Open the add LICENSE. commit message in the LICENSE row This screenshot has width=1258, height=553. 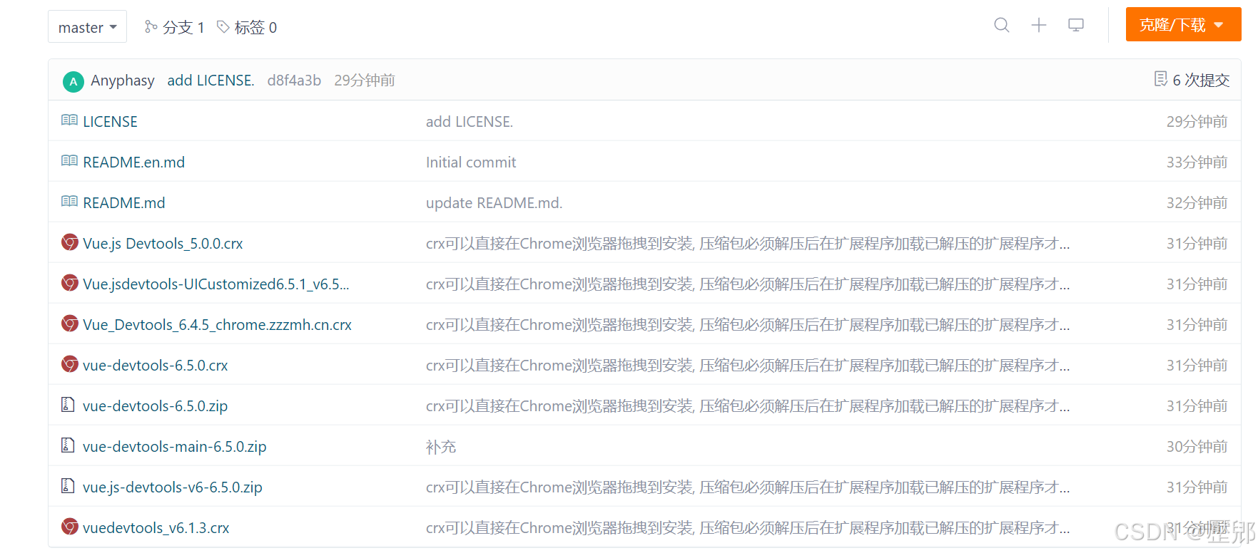(x=469, y=122)
